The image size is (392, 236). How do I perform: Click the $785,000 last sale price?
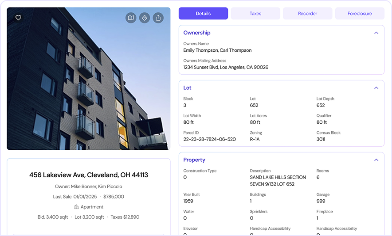[x=114, y=197]
